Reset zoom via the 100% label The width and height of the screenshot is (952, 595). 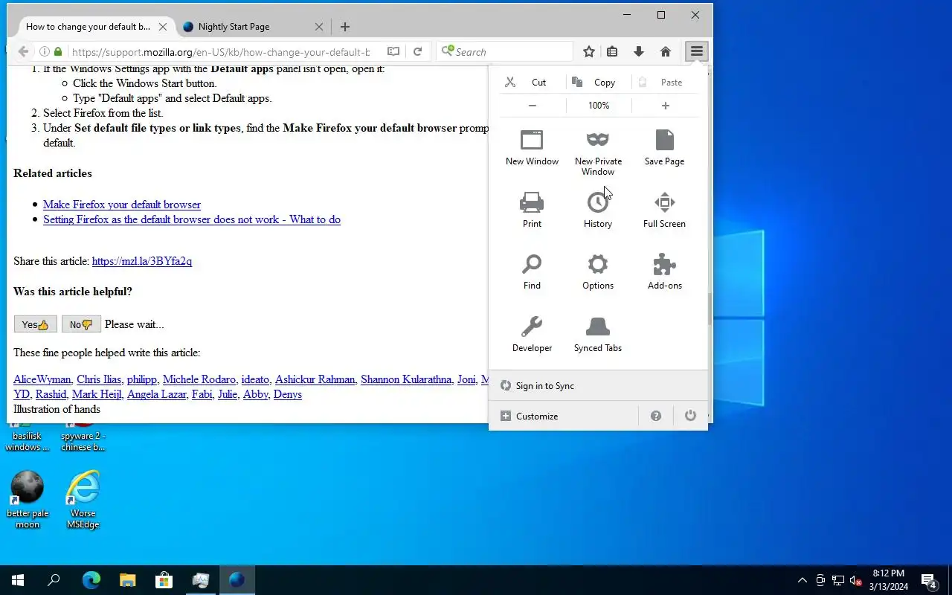(x=599, y=106)
